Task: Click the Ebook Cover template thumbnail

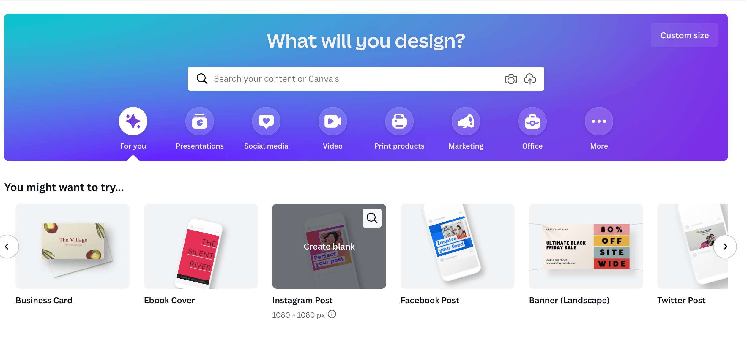Action: 201,246
